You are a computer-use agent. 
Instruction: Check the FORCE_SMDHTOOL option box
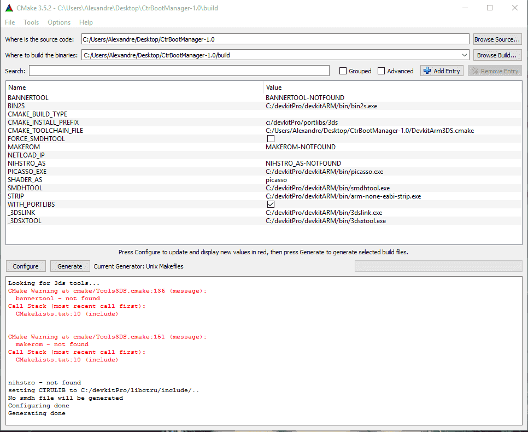pyautogui.click(x=271, y=138)
